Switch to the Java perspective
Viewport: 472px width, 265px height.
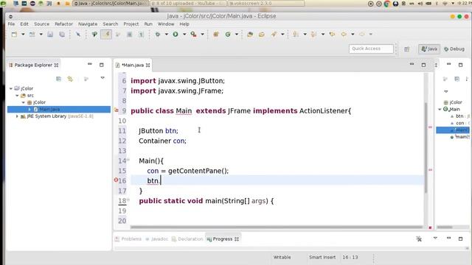click(x=429, y=49)
